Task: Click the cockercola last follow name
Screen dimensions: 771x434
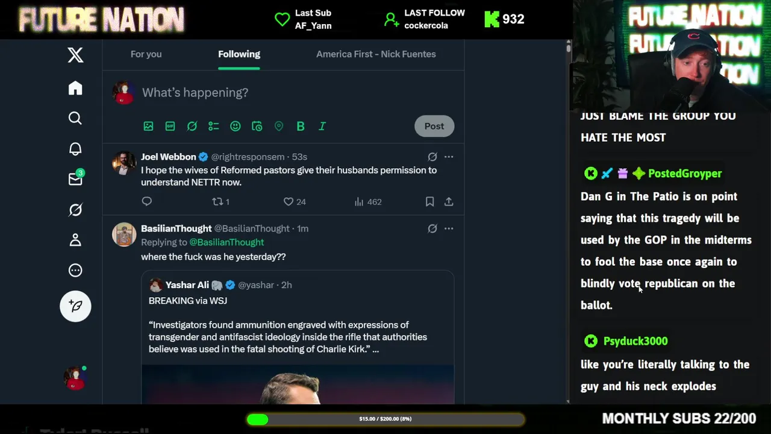Action: coord(426,26)
